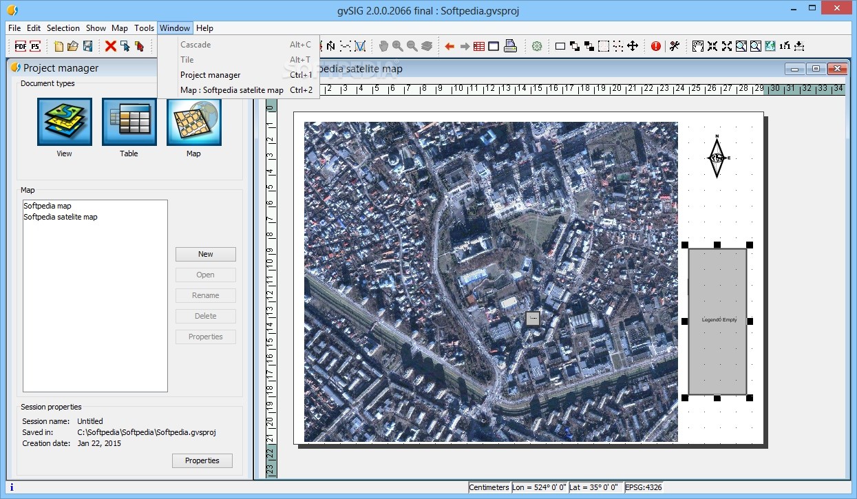Screen dimensions: 857x499
Task: Click the Open button in Map panel
Action: (206, 275)
